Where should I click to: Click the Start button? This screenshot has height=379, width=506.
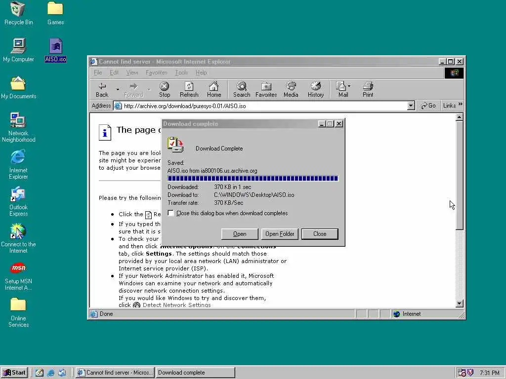pyautogui.click(x=14, y=373)
